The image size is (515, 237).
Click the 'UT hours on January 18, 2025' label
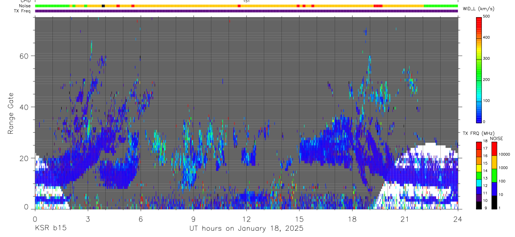pos(246,229)
